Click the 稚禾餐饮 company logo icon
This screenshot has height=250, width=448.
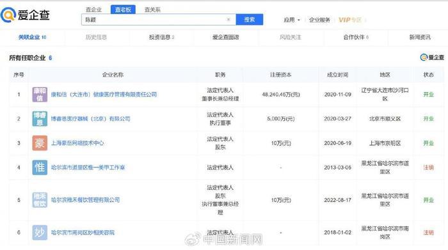40,199
